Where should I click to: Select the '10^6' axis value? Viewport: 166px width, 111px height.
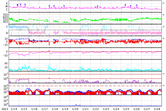tap(6, 79)
